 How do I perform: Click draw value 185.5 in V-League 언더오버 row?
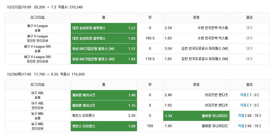(x=150, y=38)
